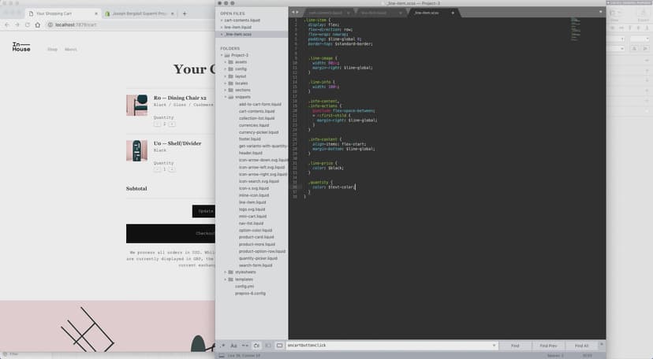This screenshot has width=653, height=359.
Task: Toggle case sensitive search option
Action: pyautogui.click(x=234, y=346)
